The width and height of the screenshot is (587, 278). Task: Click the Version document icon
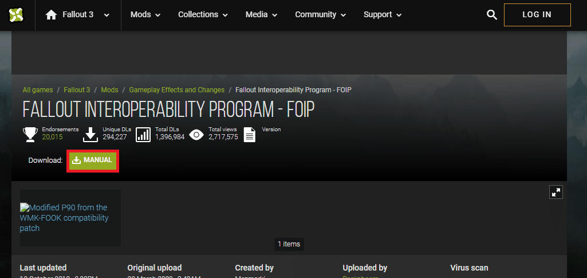[250, 134]
